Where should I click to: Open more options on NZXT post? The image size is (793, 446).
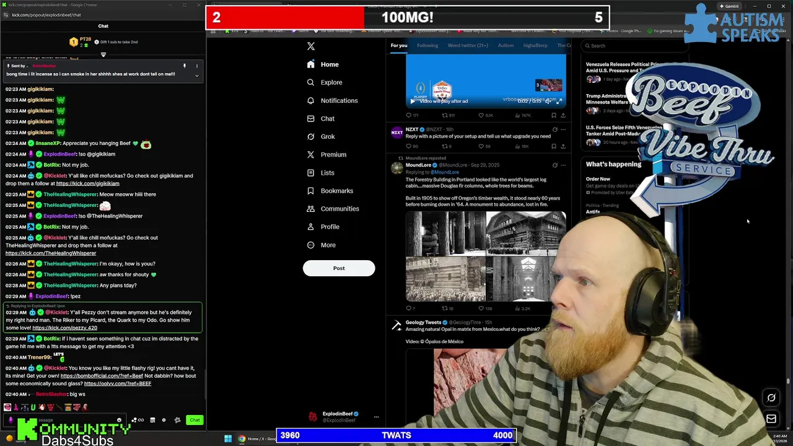click(x=563, y=129)
